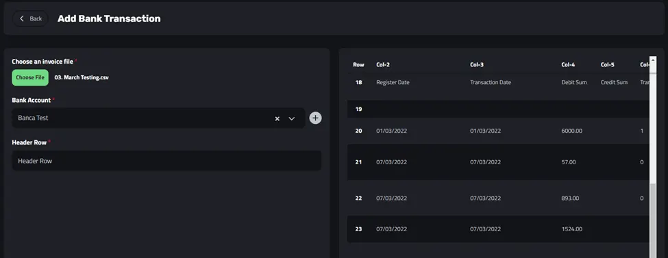The image size is (668, 258).
Task: Clear the Banca Test bank account selection
Action: point(277,119)
